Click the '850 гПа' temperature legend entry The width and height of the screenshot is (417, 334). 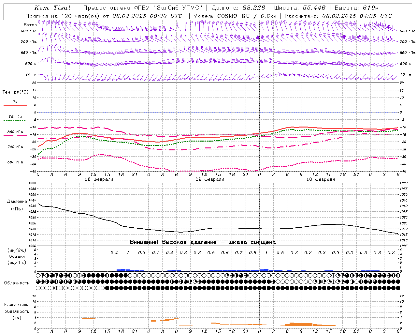coord(15,132)
